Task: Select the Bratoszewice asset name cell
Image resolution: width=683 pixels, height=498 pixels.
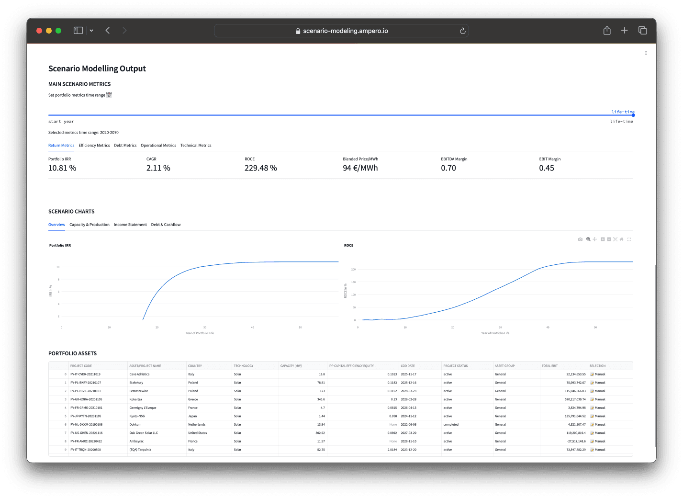Action: click(157, 391)
